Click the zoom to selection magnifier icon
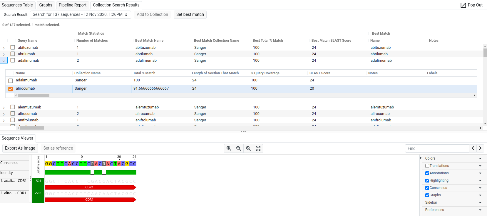 (248, 148)
